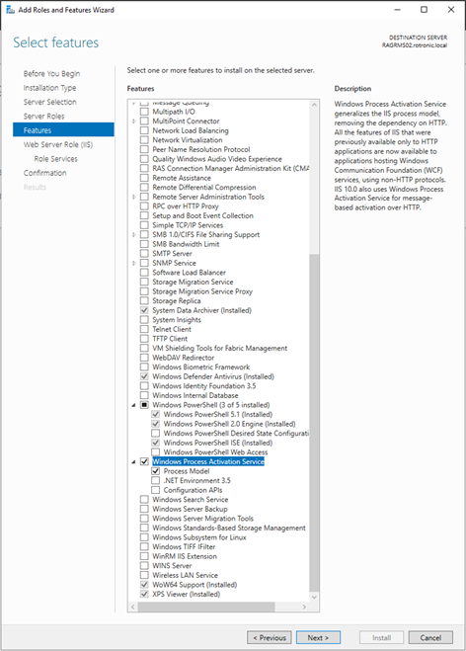Select Windows Subsystem for Linux label
The height and width of the screenshot is (651, 466).
(199, 537)
